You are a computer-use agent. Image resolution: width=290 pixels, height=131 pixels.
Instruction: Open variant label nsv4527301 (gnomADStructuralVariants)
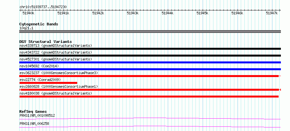pos(56,59)
